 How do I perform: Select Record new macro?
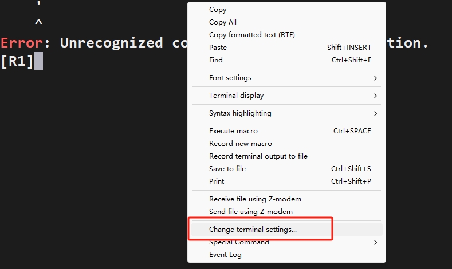point(241,144)
